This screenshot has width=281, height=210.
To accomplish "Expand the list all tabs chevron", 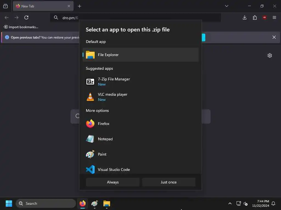I will point(227,6).
